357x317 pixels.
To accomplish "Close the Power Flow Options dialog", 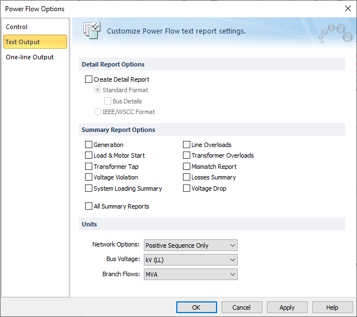I will [347, 8].
